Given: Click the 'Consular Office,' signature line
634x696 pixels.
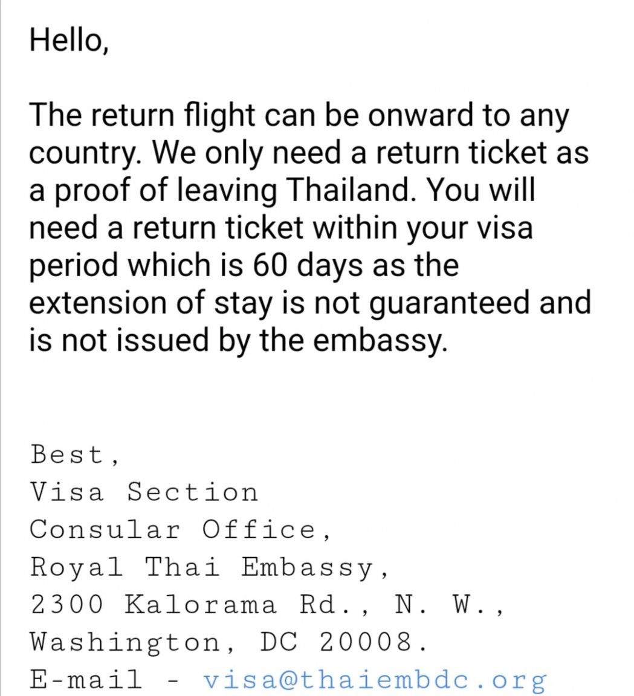Looking at the screenshot, I should (180, 529).
